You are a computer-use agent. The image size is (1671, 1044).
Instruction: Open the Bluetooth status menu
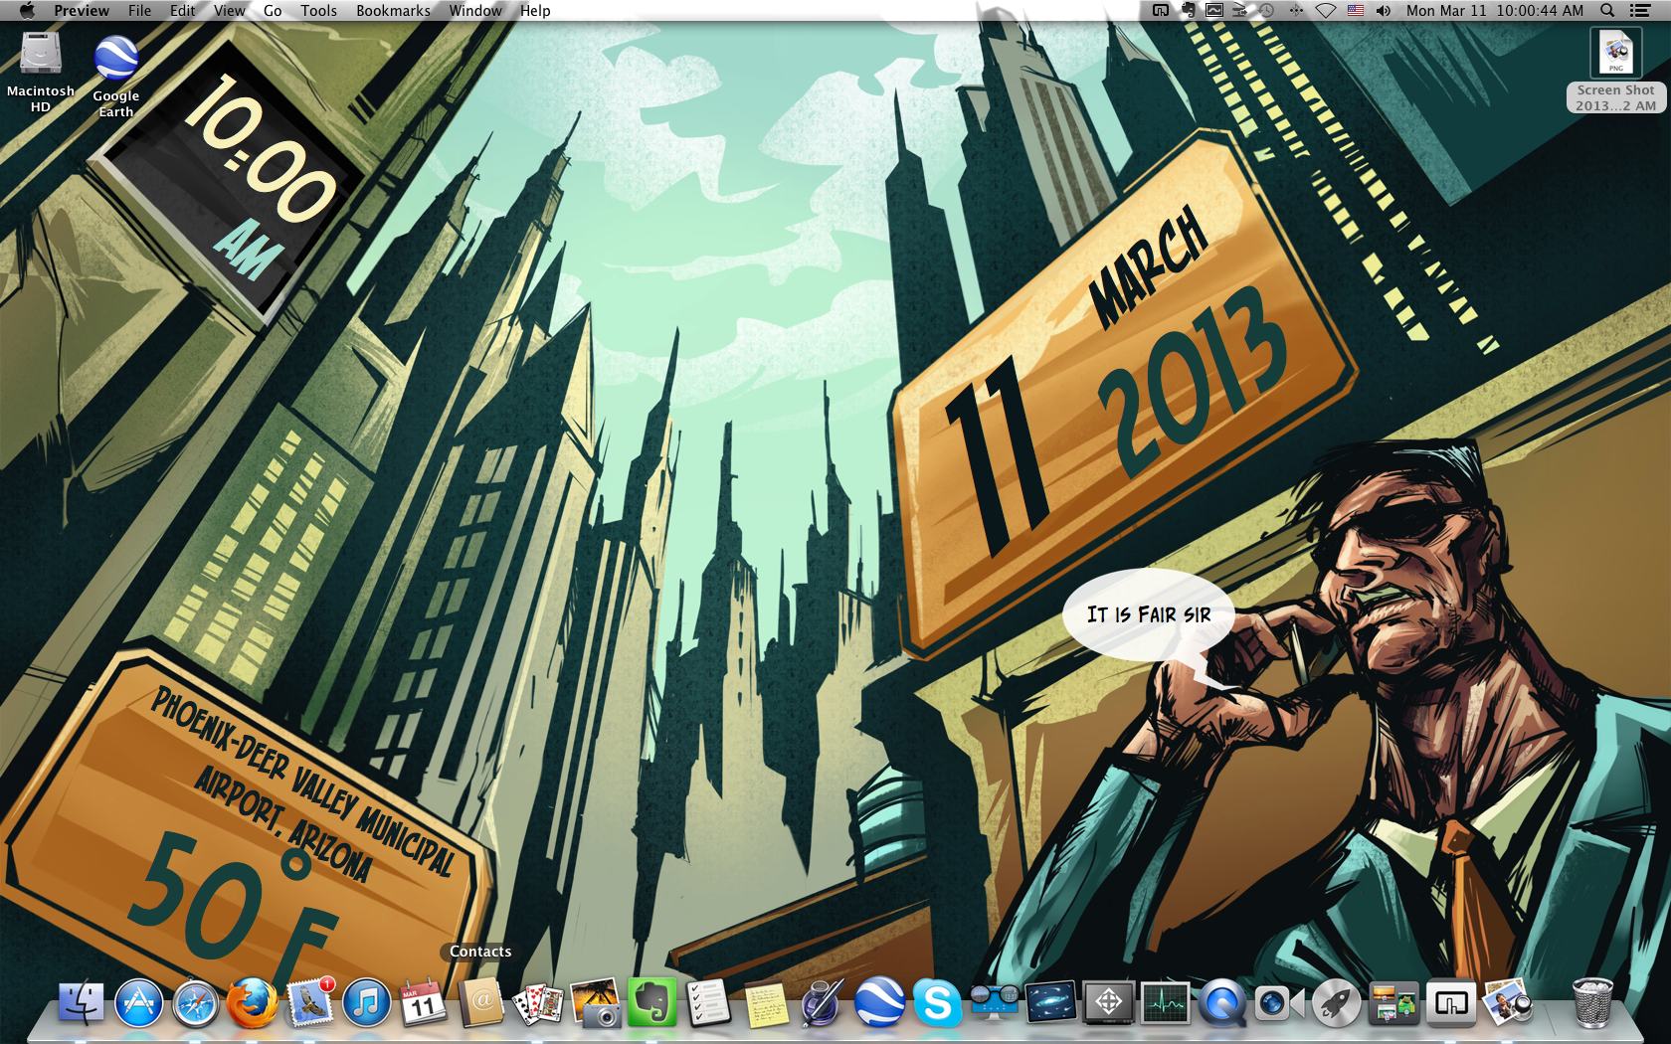tap(1296, 10)
